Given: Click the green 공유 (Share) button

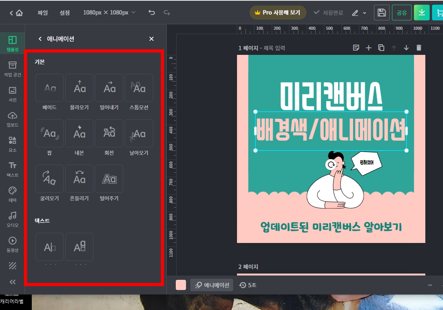Looking at the screenshot, I should (401, 12).
